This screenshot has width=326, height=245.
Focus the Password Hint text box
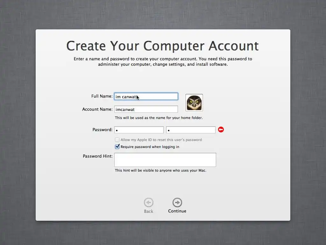pyautogui.click(x=165, y=160)
